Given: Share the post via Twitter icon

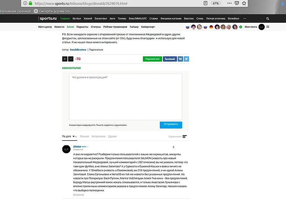Looking at the screenshot, I should 186,59.
